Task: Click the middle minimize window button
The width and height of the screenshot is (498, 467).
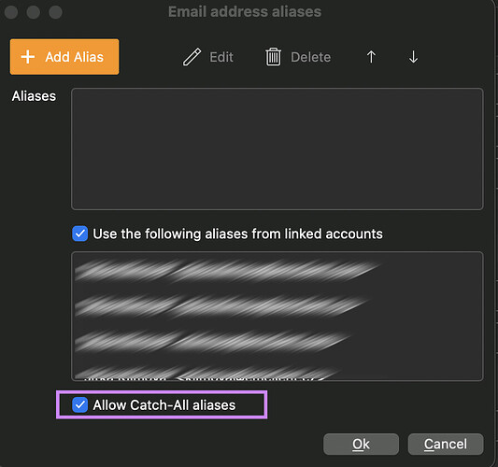Action: point(34,12)
